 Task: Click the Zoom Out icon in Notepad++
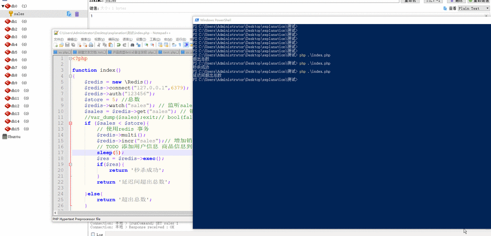(152, 45)
